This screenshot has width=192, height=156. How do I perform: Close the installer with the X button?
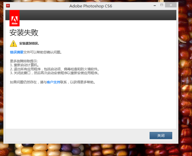[171, 5]
